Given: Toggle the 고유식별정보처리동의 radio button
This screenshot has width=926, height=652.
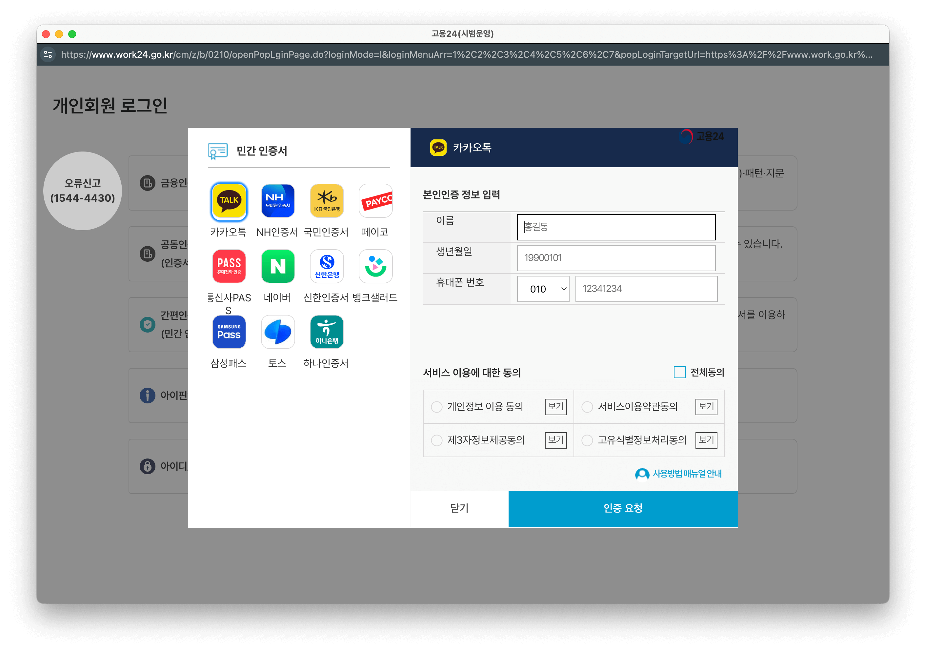Looking at the screenshot, I should tap(587, 440).
